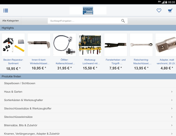
Task: Open the shopping cart icon
Action: coord(170,11)
